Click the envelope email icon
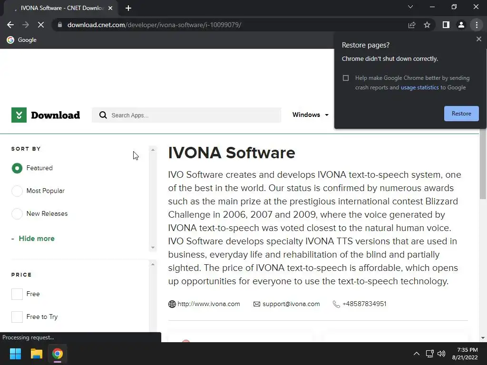This screenshot has width=487, height=365. pos(256,304)
